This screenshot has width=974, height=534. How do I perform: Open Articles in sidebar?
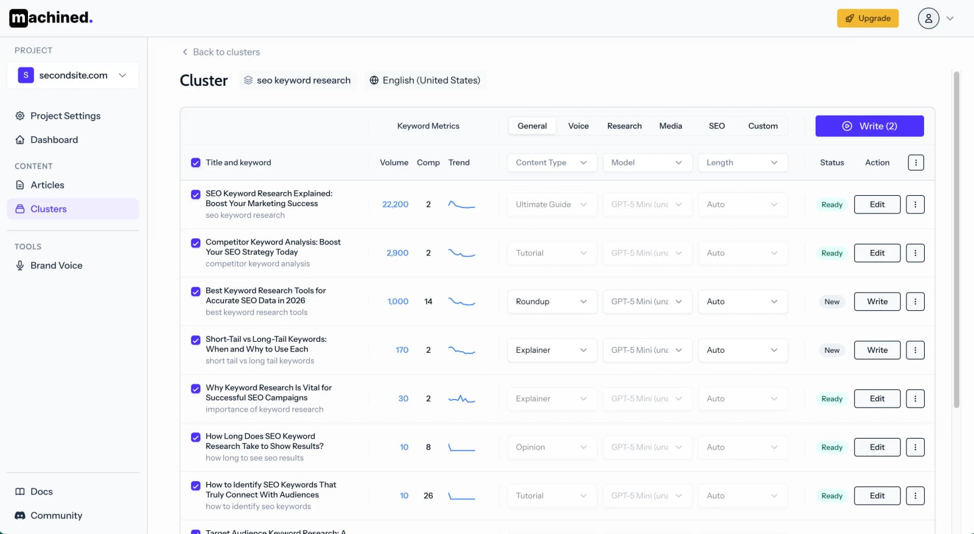tap(73, 185)
